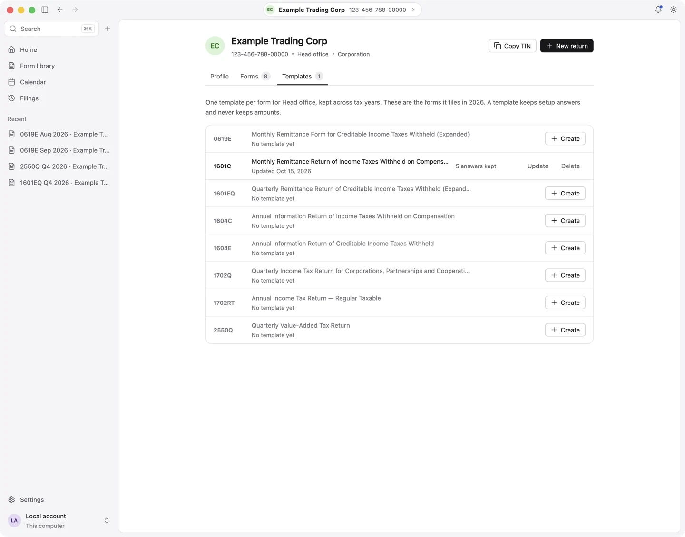Viewport: 685px width, 537px height.
Task: Open notifications bell
Action: point(658,10)
